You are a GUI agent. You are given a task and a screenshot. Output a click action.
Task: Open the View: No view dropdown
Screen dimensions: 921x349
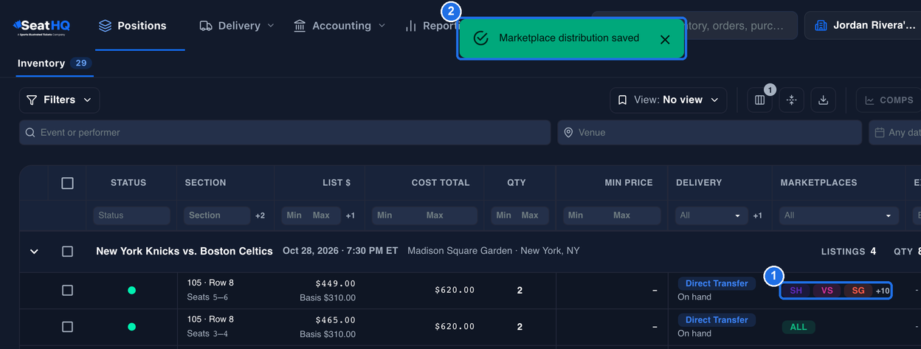(x=668, y=100)
